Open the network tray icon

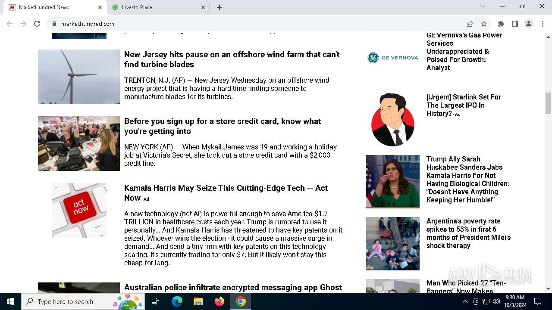pyautogui.click(x=486, y=301)
